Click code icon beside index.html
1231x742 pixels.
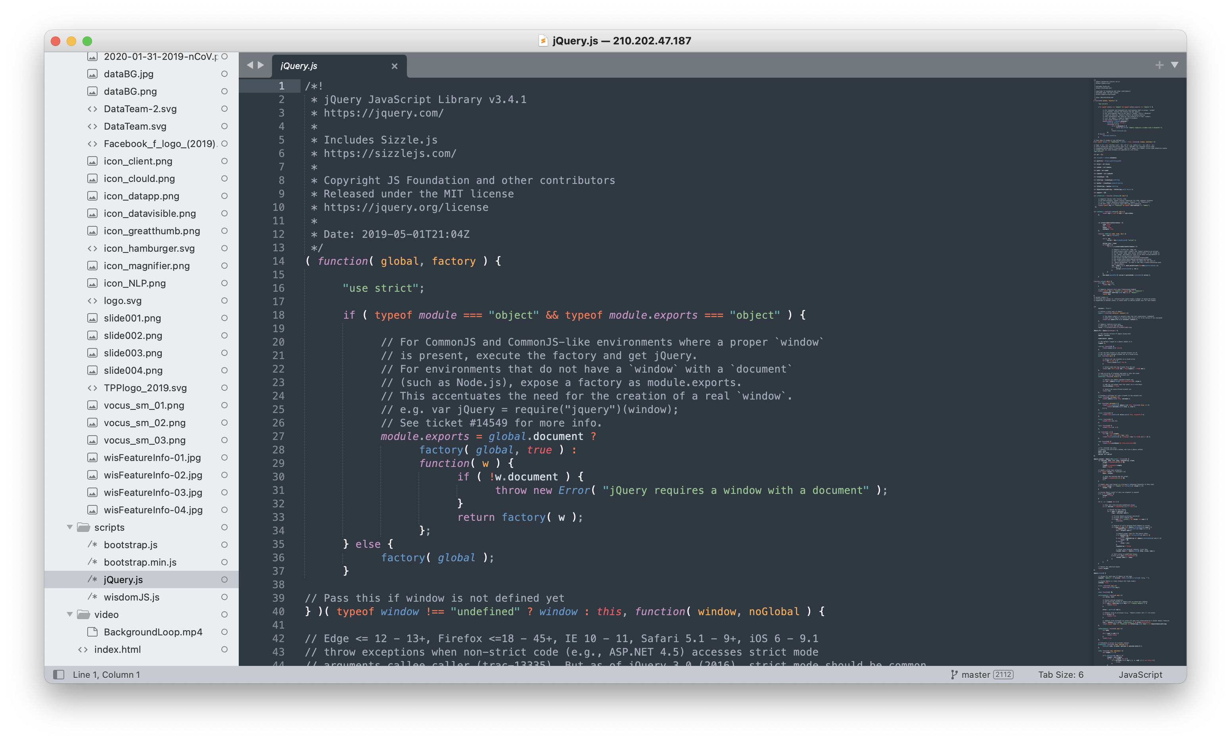click(x=83, y=649)
